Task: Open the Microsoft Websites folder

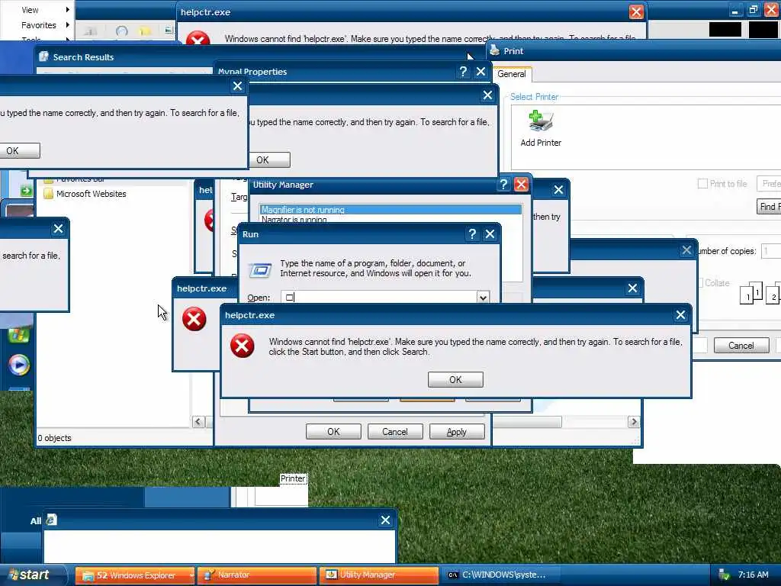Action: pos(85,194)
